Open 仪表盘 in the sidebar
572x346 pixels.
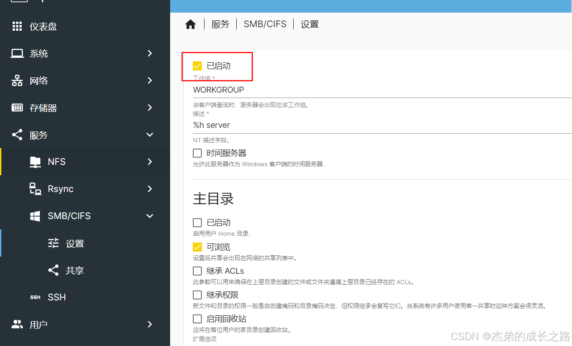(85, 26)
